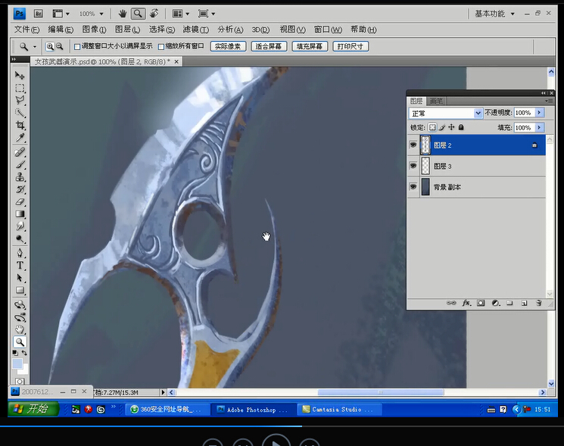Switch to the 画笔 panel tab

435,101
